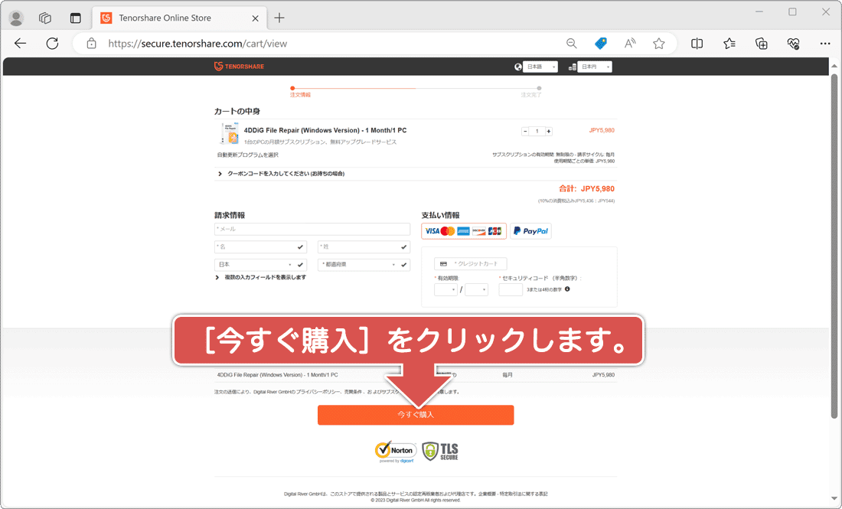Click the shopping tag icon in the address bar
The height and width of the screenshot is (509, 842).
click(601, 44)
